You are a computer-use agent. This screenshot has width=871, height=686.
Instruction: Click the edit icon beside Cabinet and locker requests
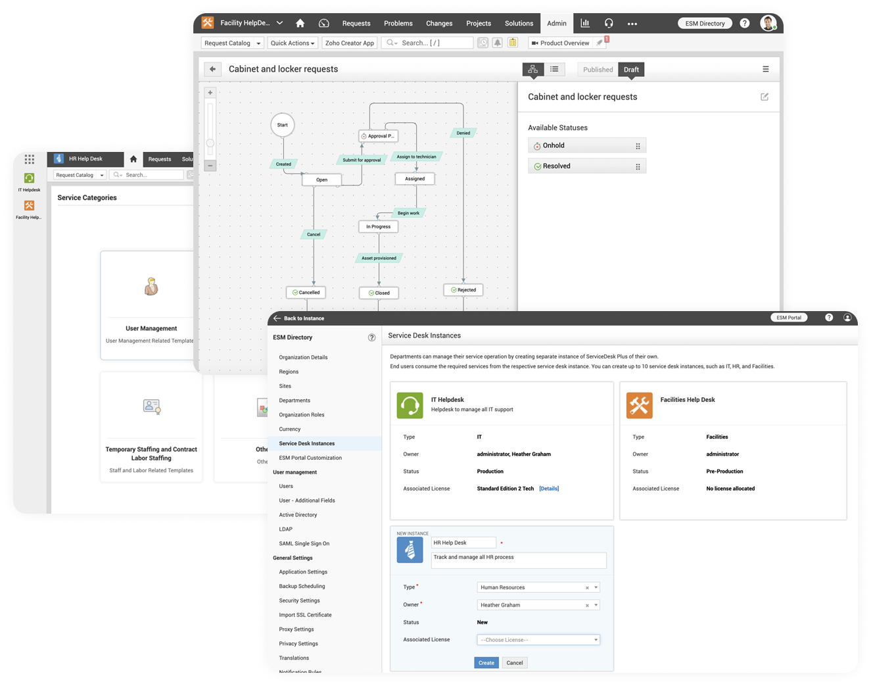click(x=765, y=97)
